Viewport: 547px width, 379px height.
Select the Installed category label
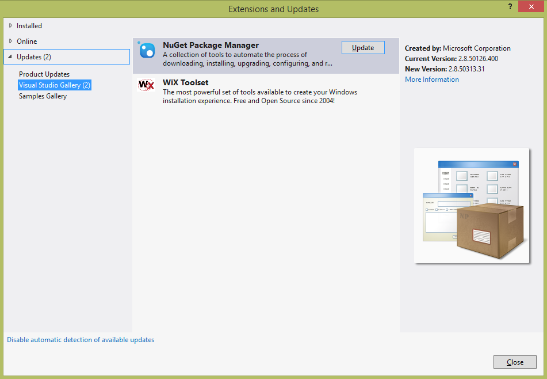pos(29,26)
